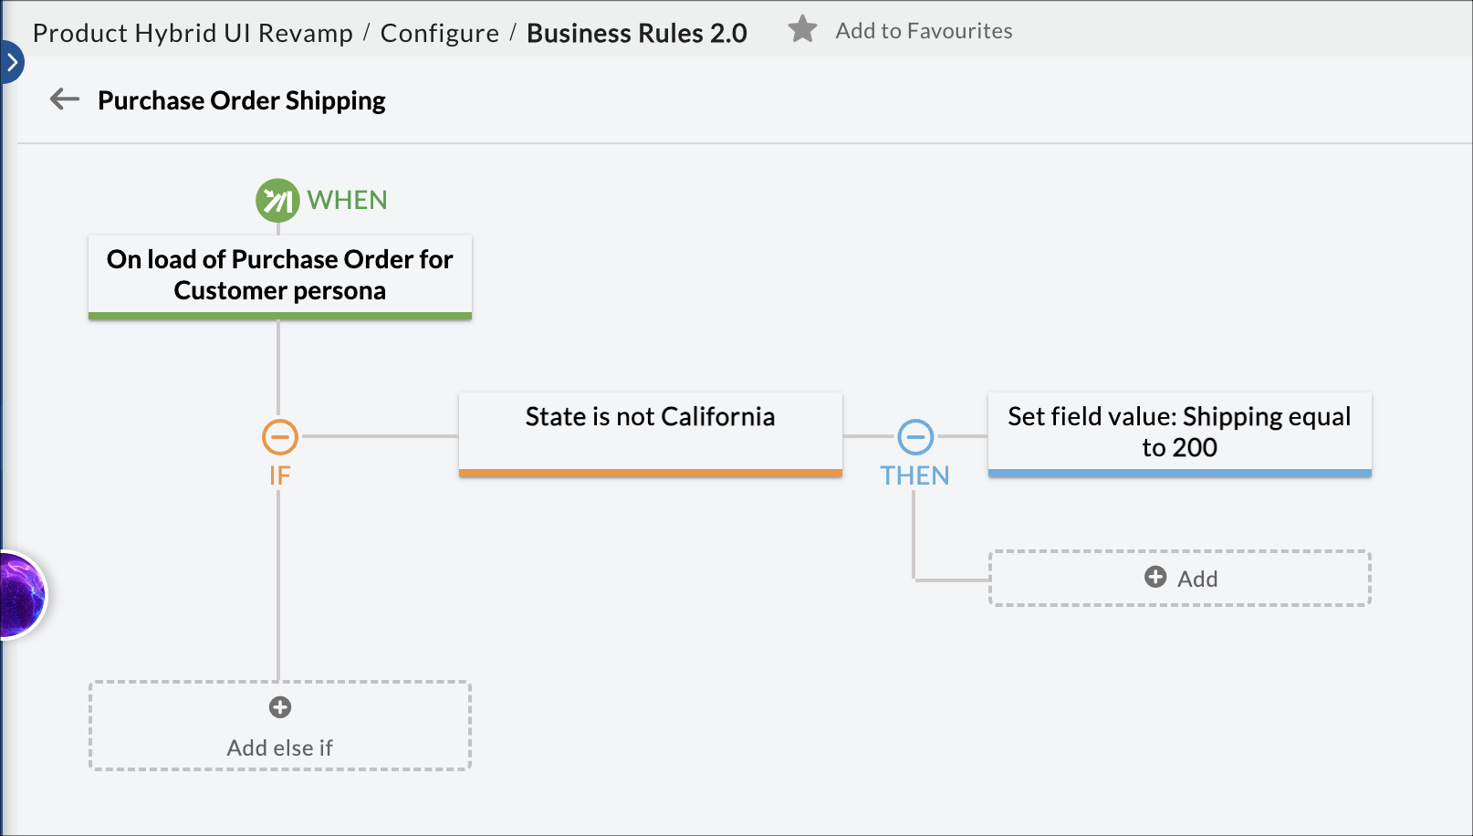Click the Purchase Order Shipping rule title
This screenshot has height=836, width=1473.
click(241, 100)
